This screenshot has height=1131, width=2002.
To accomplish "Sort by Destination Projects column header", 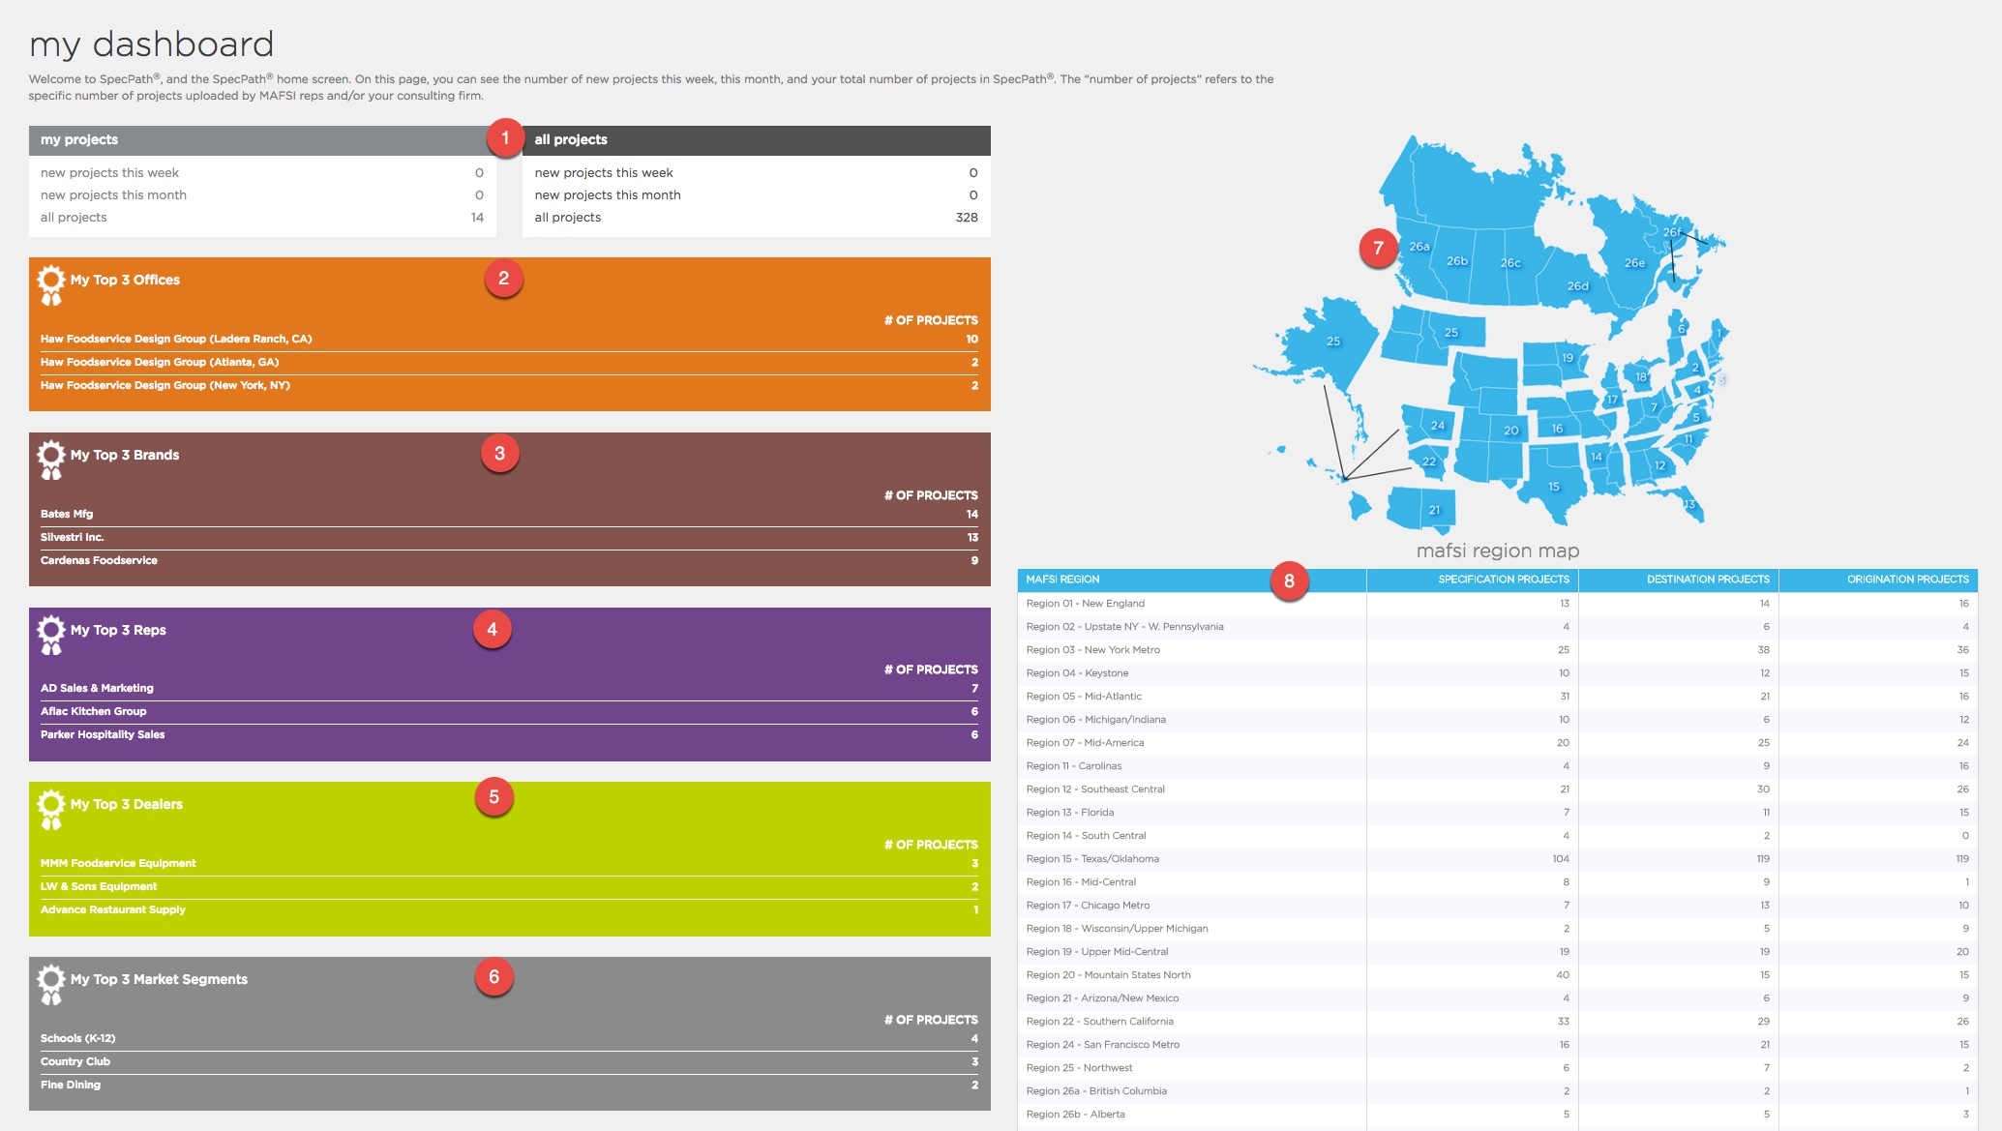I will click(x=1708, y=580).
